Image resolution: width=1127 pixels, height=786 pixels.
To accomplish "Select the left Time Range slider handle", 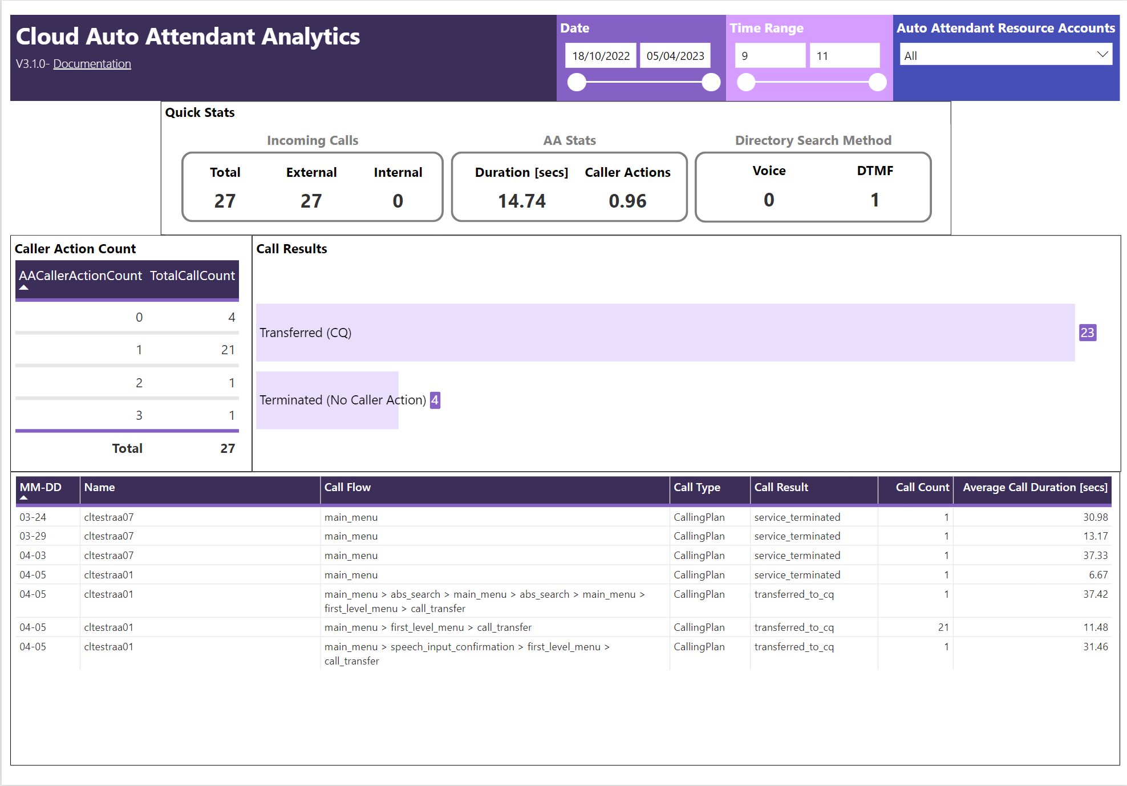I will click(x=746, y=82).
